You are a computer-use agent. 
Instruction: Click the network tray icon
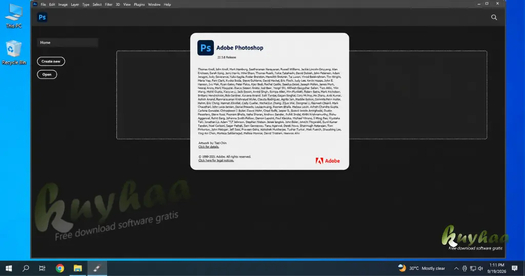[473, 268]
